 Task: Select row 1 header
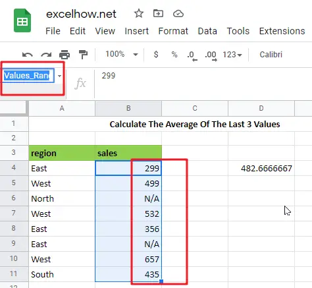(14, 123)
